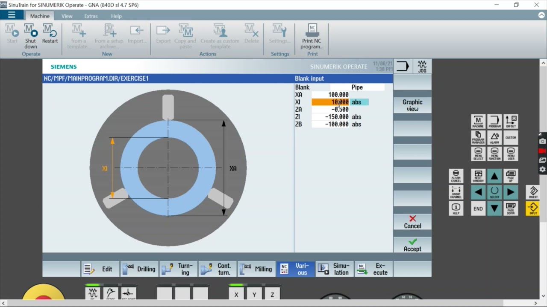Click the left arrow cursor key
The image size is (547, 307).
click(x=478, y=192)
